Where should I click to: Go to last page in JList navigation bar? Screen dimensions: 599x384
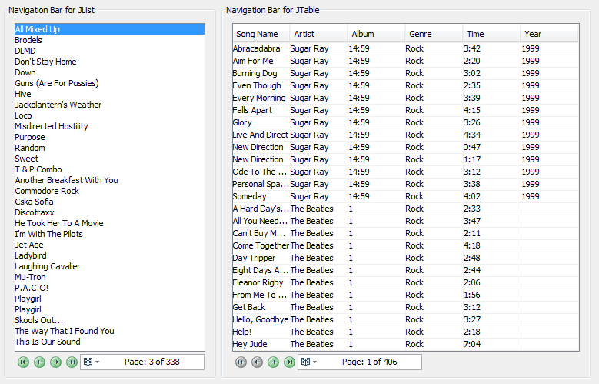click(x=72, y=362)
